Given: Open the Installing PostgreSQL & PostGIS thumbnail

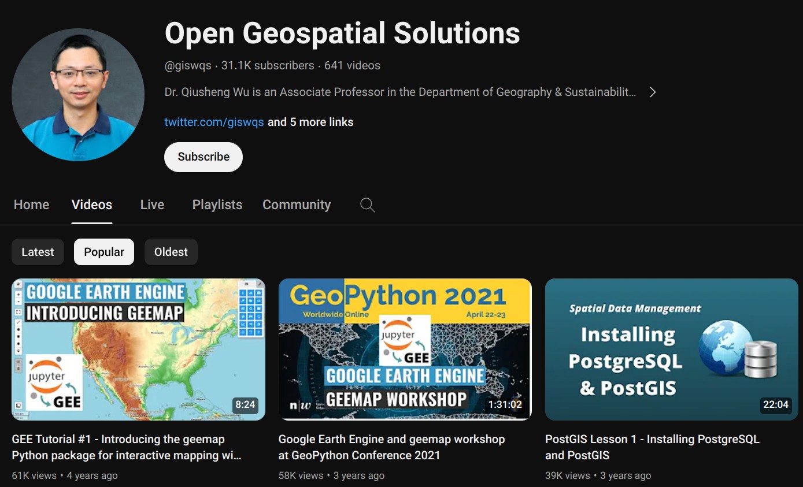Looking at the screenshot, I should tap(671, 350).
